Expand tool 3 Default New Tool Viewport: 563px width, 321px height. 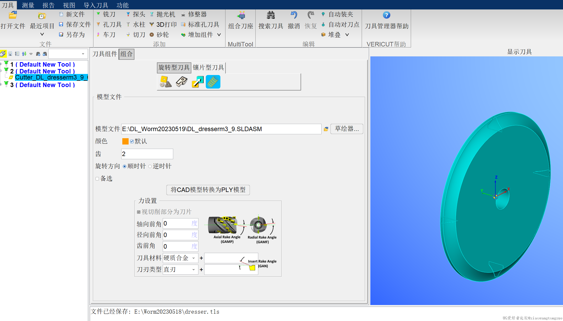click(1, 84)
